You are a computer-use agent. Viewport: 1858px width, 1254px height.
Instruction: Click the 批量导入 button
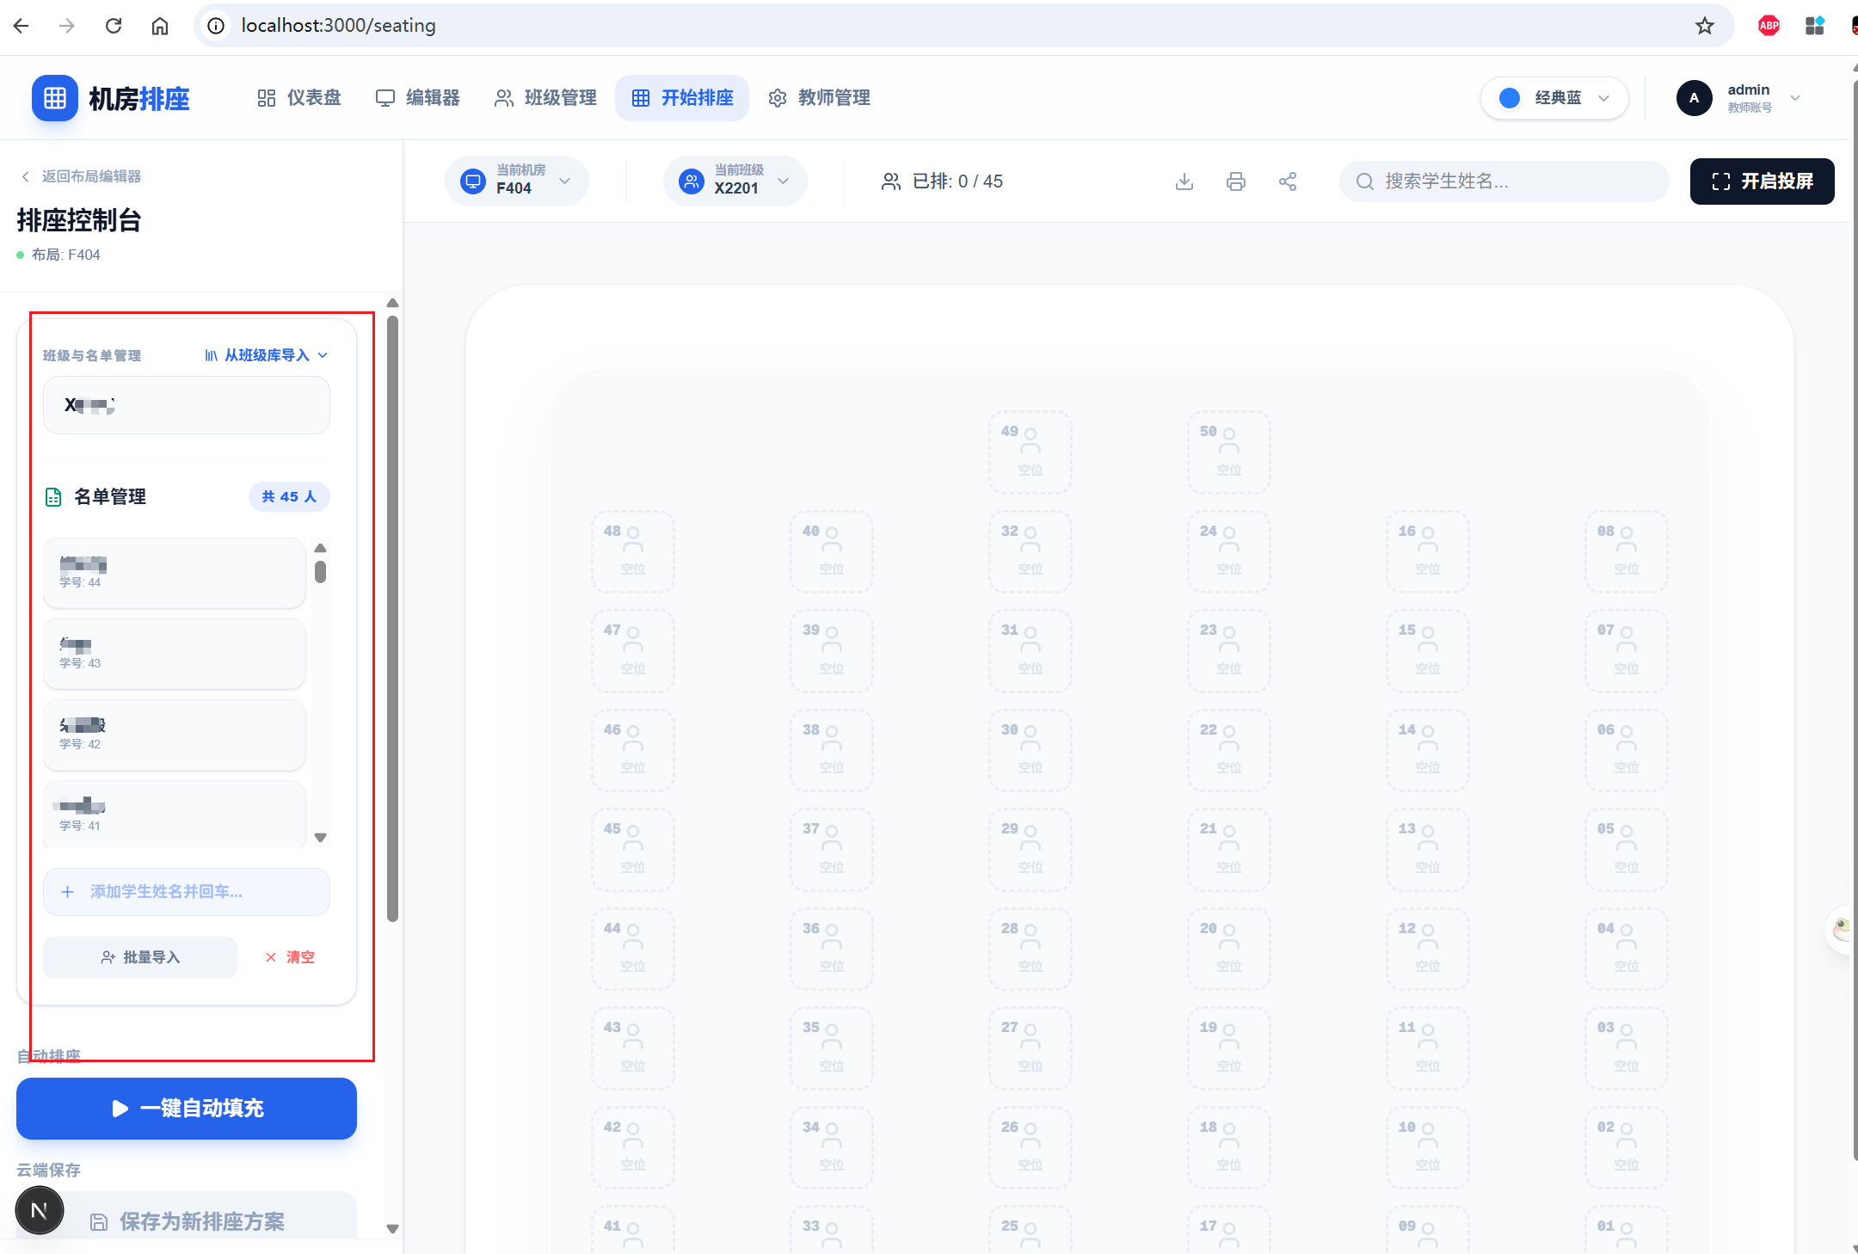tap(140, 957)
